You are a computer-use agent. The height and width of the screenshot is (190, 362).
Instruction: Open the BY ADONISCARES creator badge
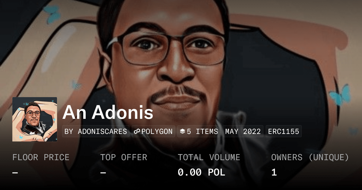96,131
